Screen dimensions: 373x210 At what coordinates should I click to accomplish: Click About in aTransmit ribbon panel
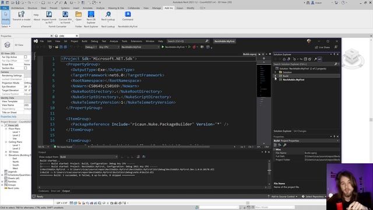37,19
